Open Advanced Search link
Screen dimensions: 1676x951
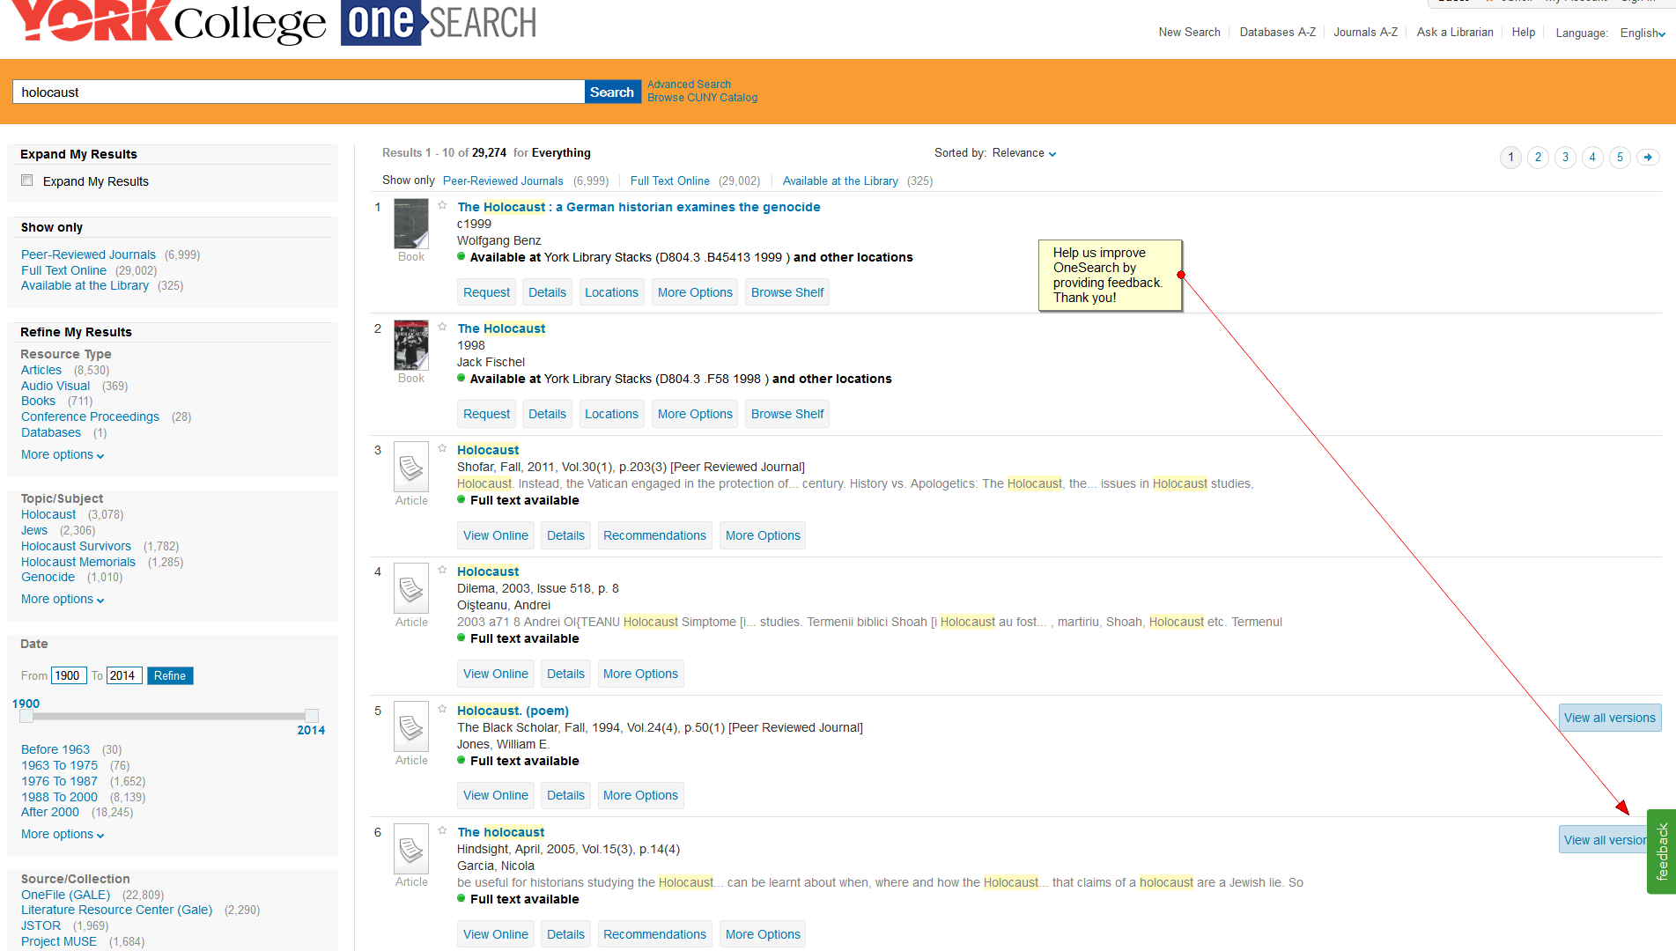tap(689, 85)
